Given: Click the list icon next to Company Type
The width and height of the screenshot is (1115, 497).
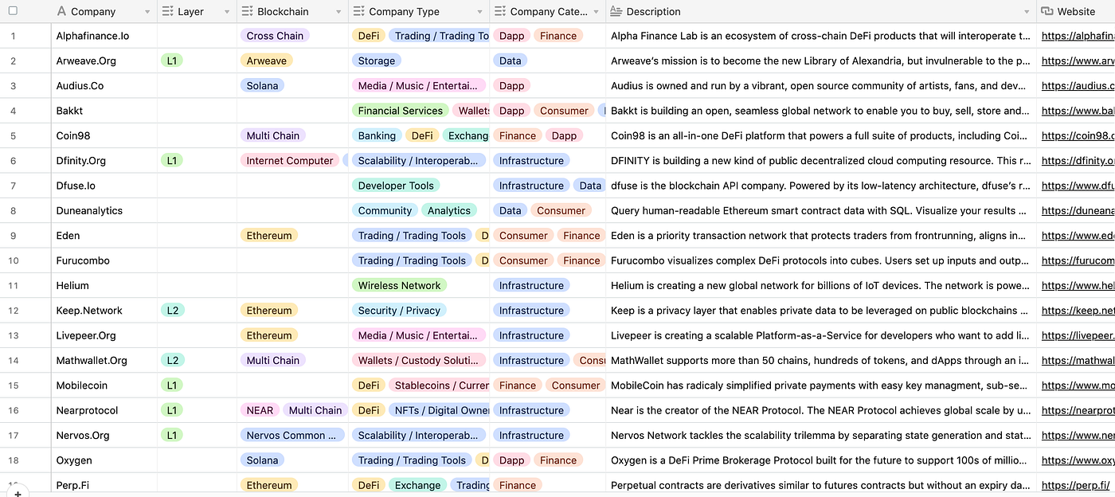Looking at the screenshot, I should pyautogui.click(x=358, y=11).
